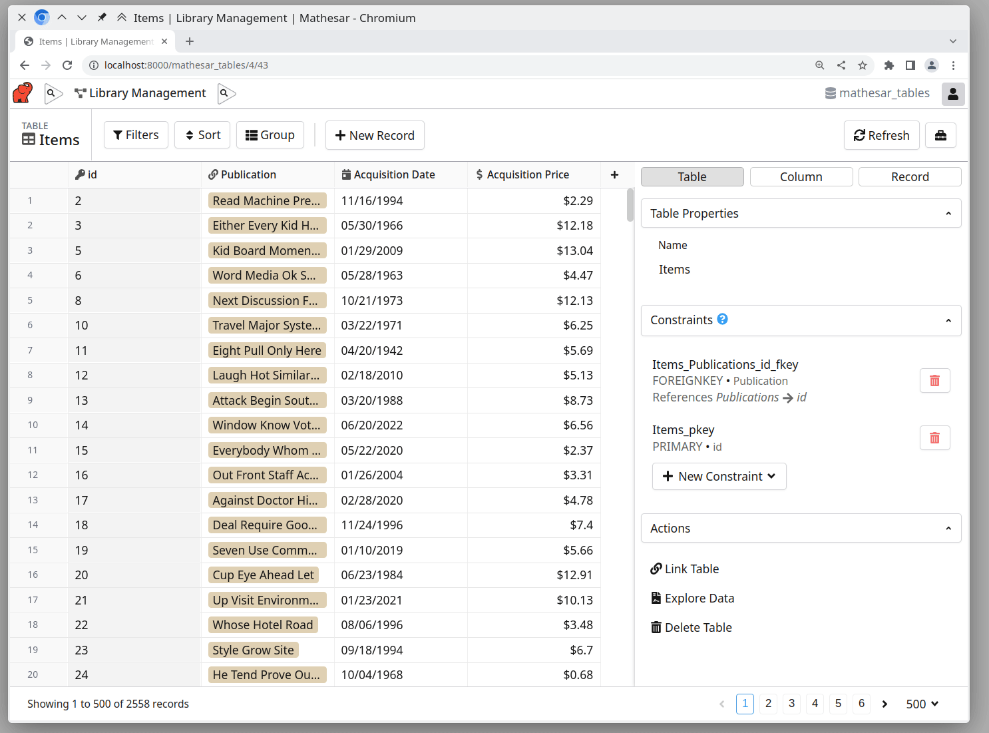Open linked record Style Grow Site
This screenshot has width=989, height=733.
[253, 650]
